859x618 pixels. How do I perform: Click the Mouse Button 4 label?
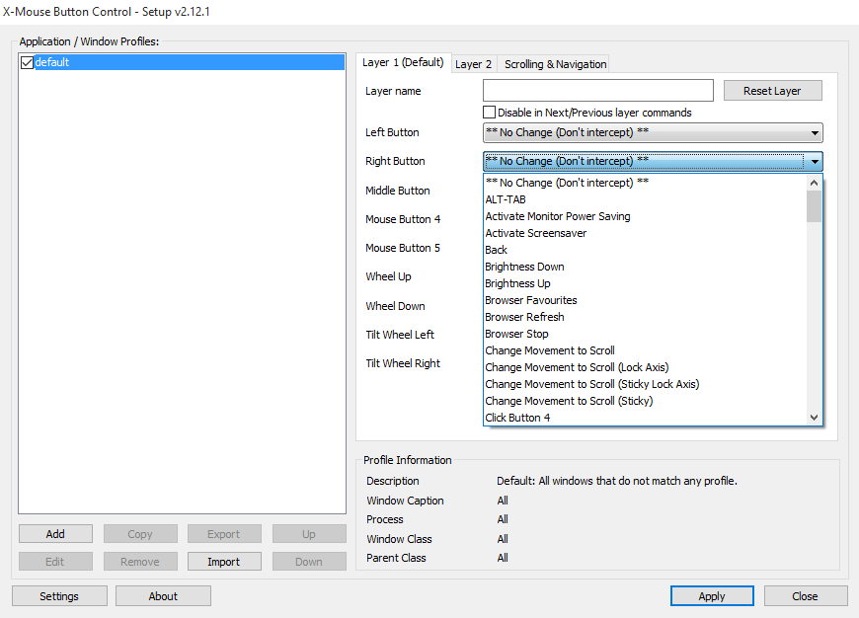pyautogui.click(x=403, y=219)
